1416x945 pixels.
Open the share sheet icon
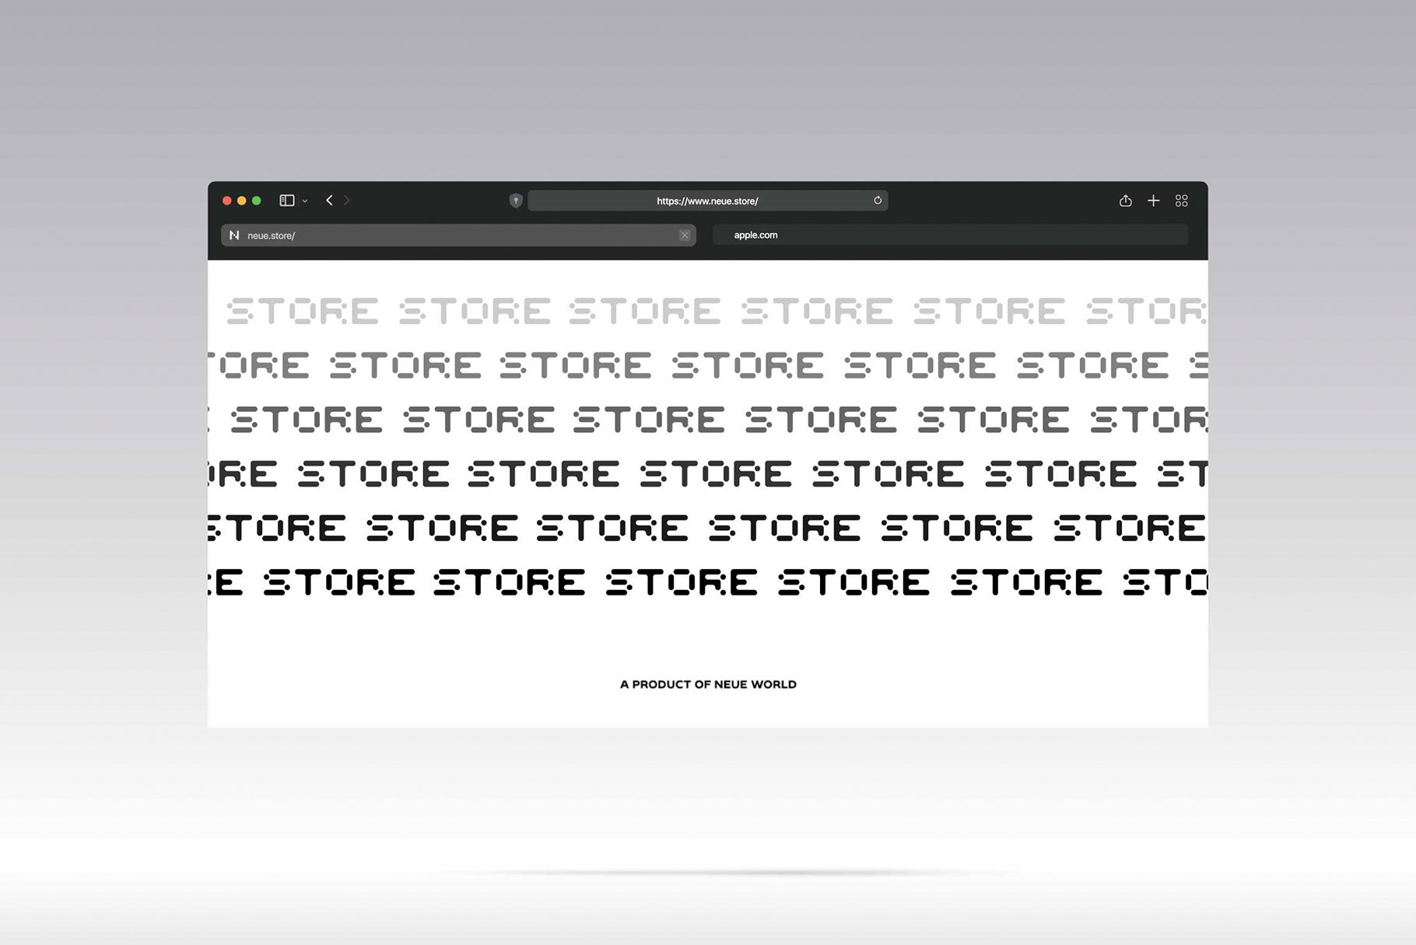coord(1125,201)
